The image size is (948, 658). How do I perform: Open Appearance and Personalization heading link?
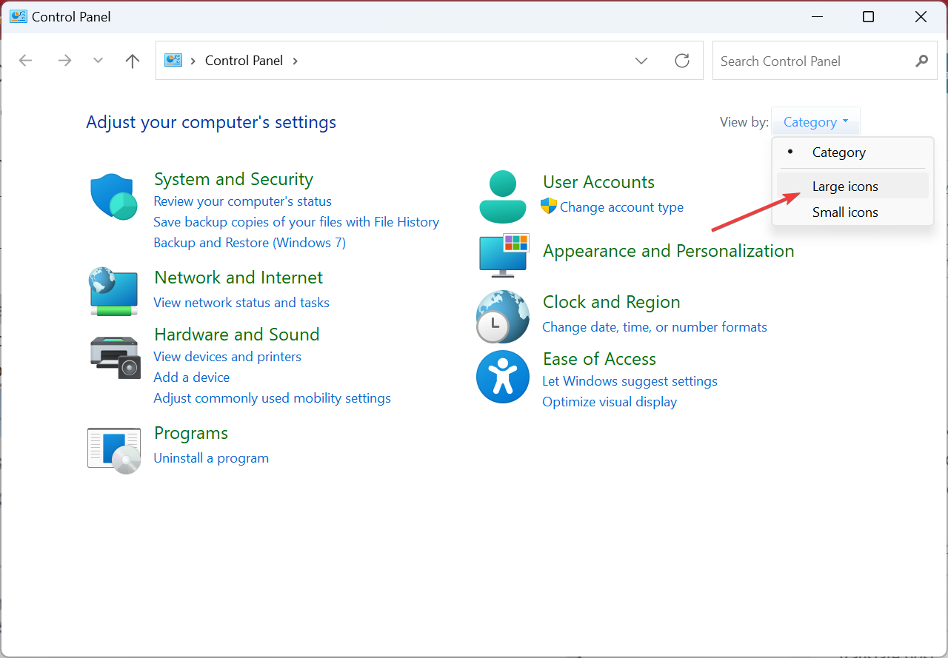click(x=668, y=251)
